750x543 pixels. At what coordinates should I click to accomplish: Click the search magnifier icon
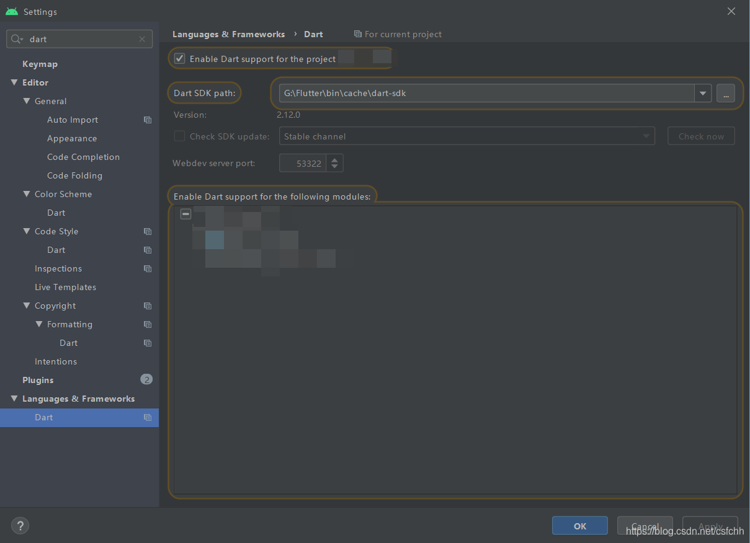pos(17,39)
